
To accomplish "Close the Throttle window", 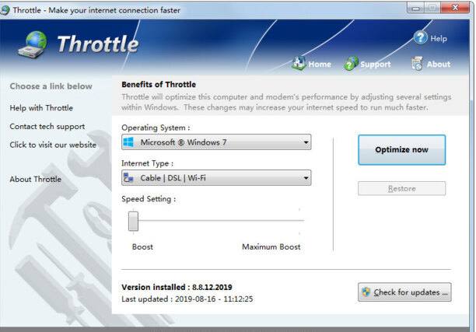I will [x=455, y=8].
